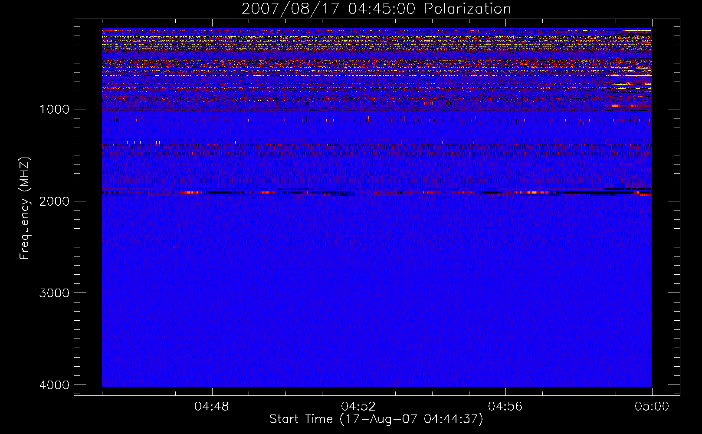The image size is (702, 434).
Task: Click the 1000 frequency tick label
Action: tap(54, 109)
